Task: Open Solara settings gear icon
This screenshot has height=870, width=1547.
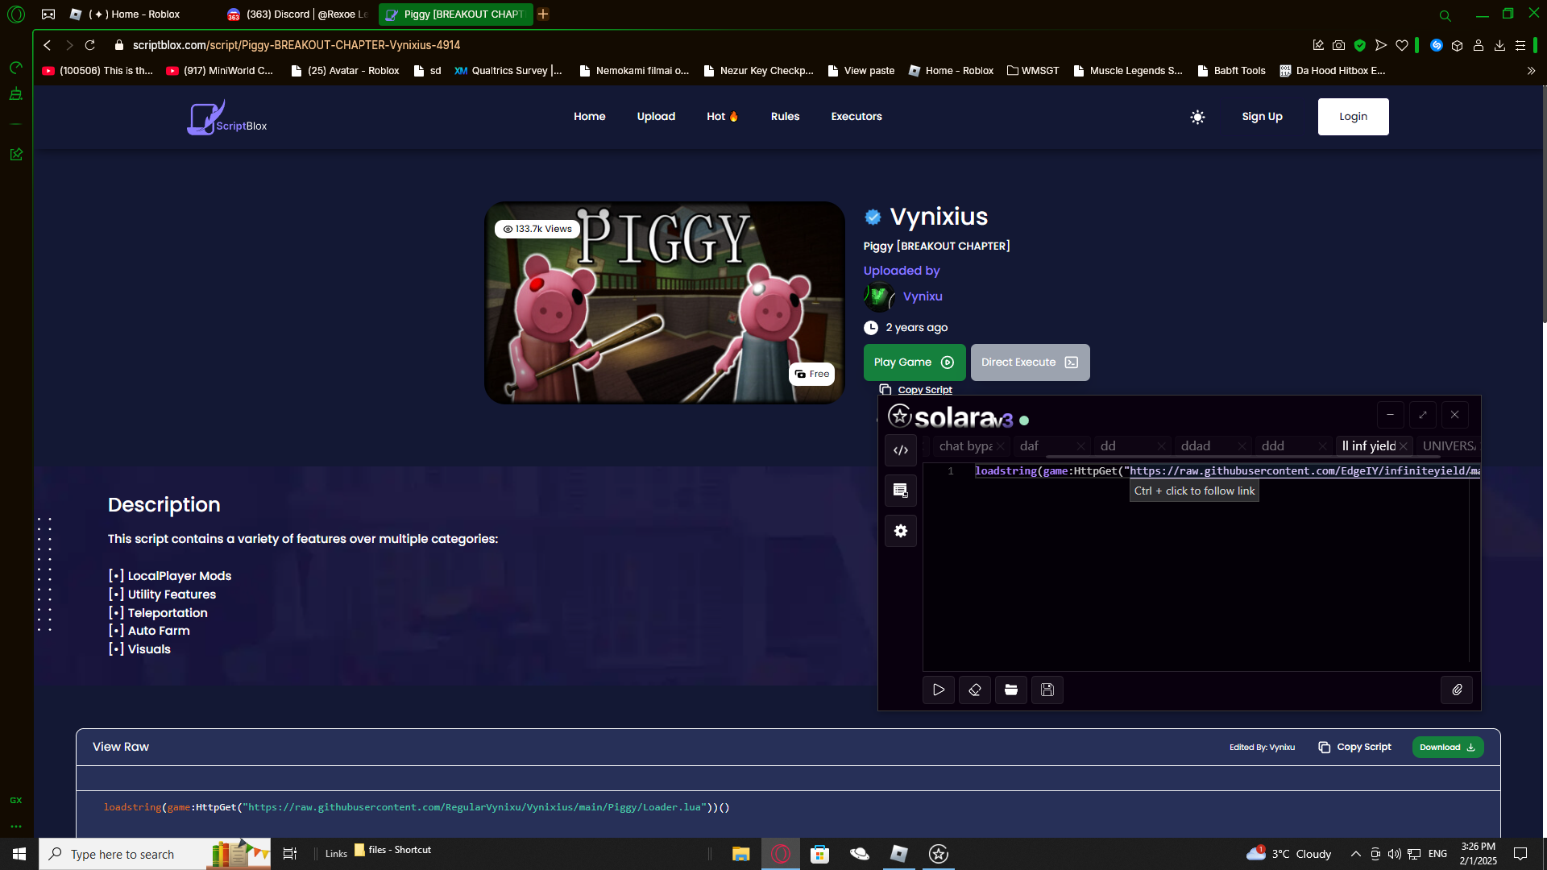Action: (x=901, y=531)
